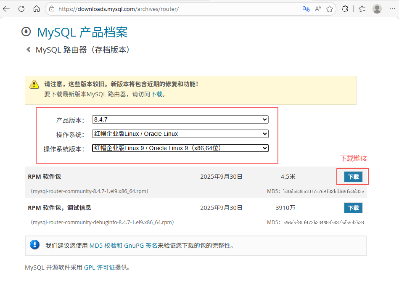Click the 4.5米 file size value
The image size is (399, 286).
click(x=288, y=177)
